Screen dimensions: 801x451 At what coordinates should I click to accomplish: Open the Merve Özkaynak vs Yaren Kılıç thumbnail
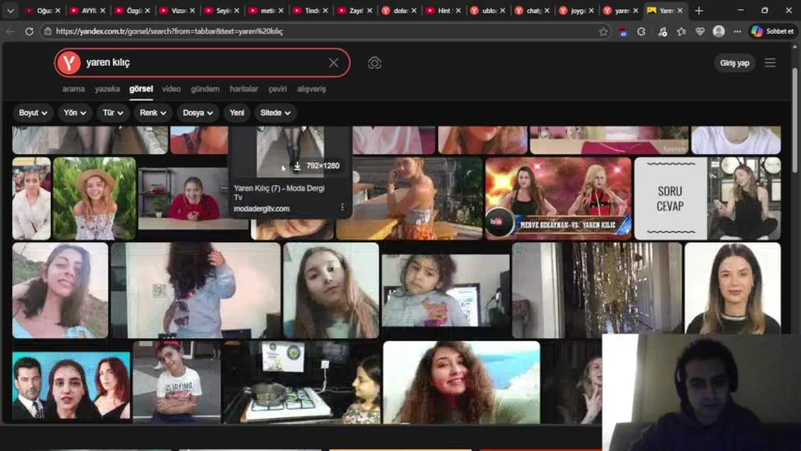click(x=558, y=199)
